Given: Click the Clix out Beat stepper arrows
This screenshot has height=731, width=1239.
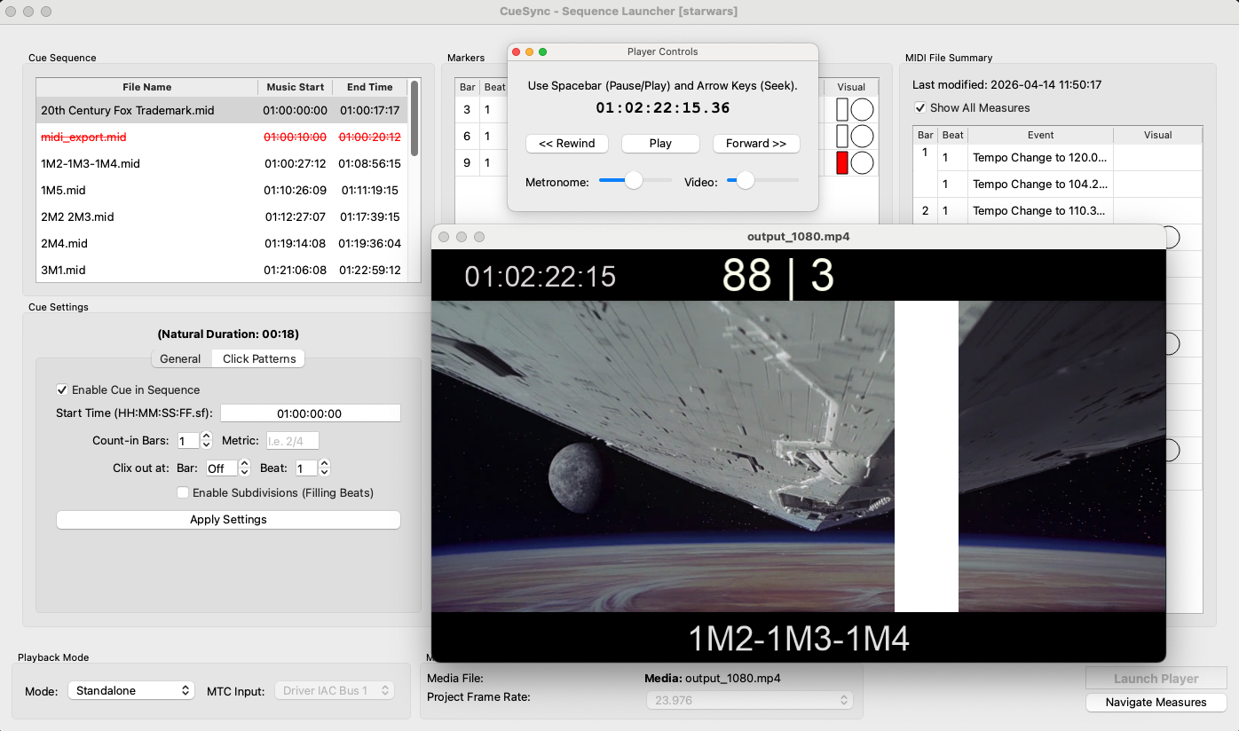Looking at the screenshot, I should [x=324, y=468].
